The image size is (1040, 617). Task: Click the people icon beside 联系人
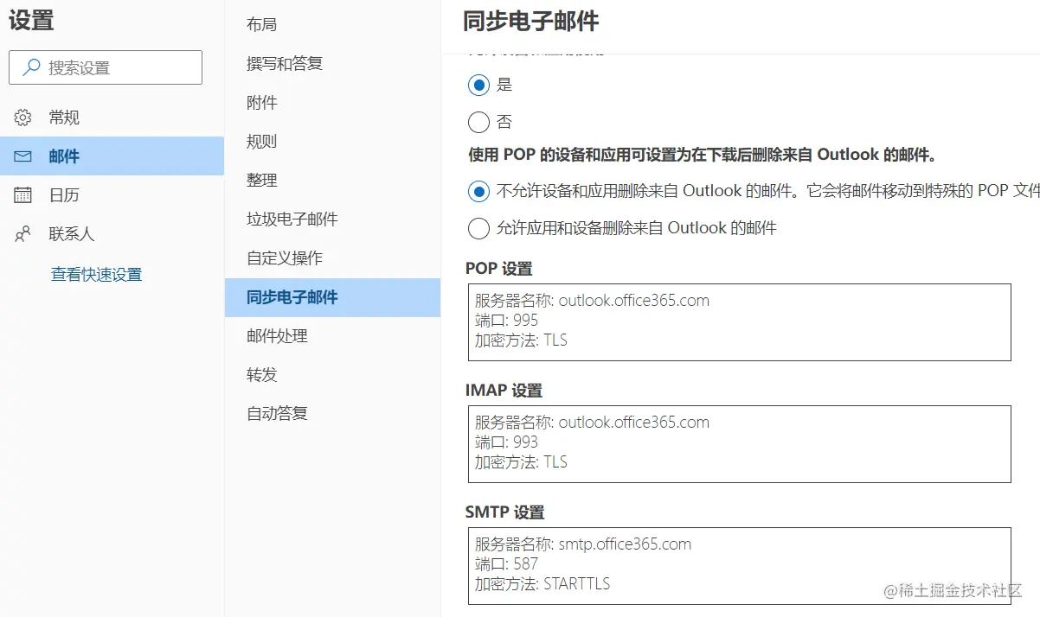23,234
